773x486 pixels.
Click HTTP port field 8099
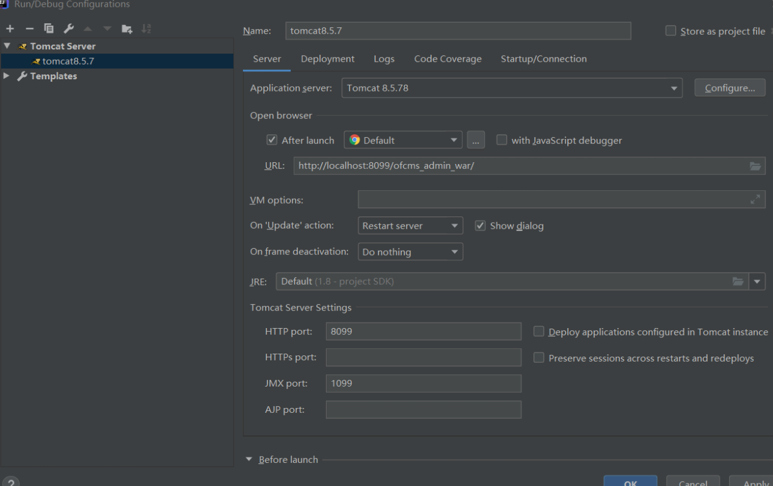(x=424, y=331)
